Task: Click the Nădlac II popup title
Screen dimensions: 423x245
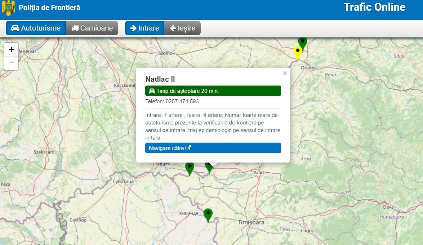Action: coord(160,79)
